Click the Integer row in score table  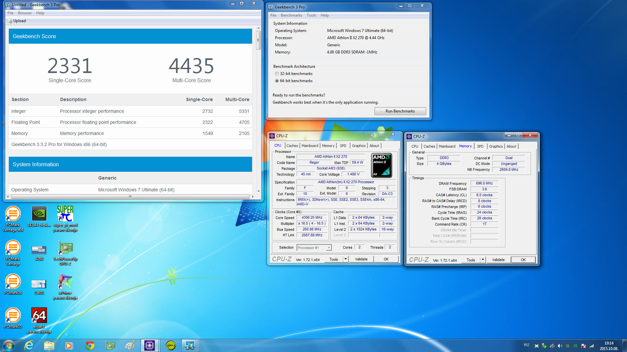click(130, 111)
